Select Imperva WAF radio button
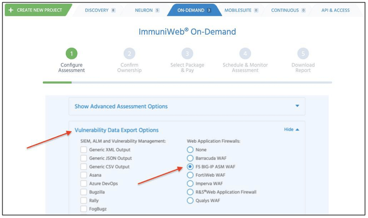 pyautogui.click(x=190, y=184)
